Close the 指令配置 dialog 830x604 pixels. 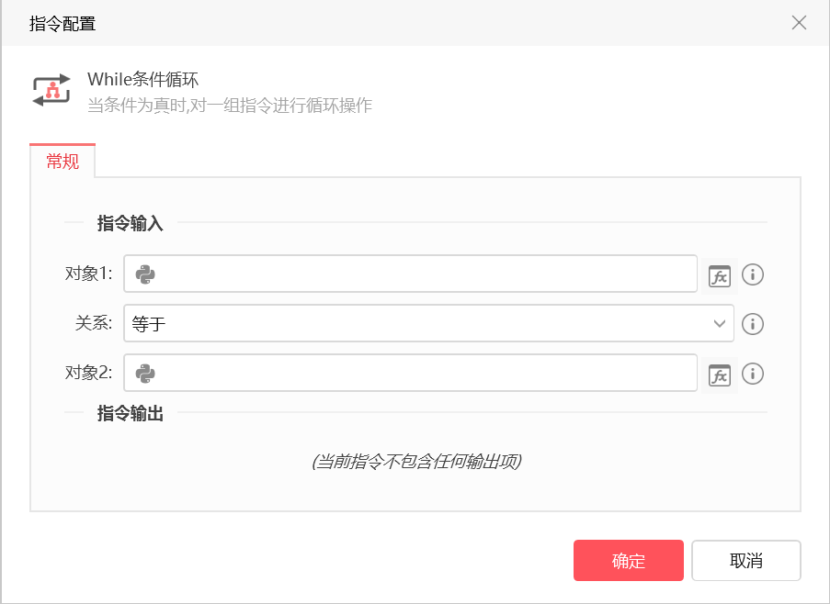pos(799,23)
